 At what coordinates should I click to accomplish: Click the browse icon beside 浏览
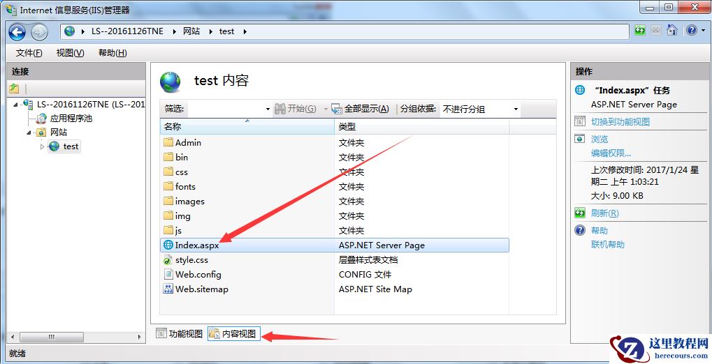pos(580,139)
